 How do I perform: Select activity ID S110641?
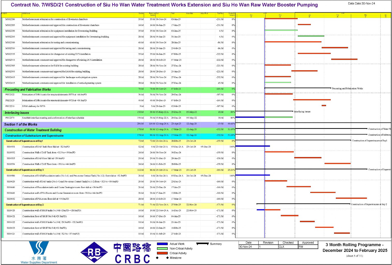pyautogui.click(x=11, y=193)
